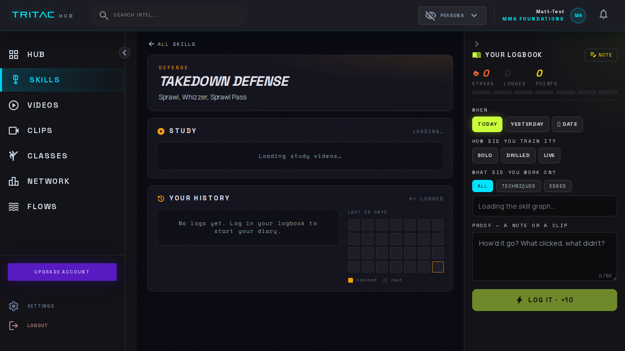Open Settings link
The width and height of the screenshot is (625, 351).
tap(41, 306)
